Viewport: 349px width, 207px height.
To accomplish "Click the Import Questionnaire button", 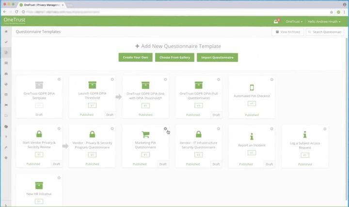I will click(217, 57).
